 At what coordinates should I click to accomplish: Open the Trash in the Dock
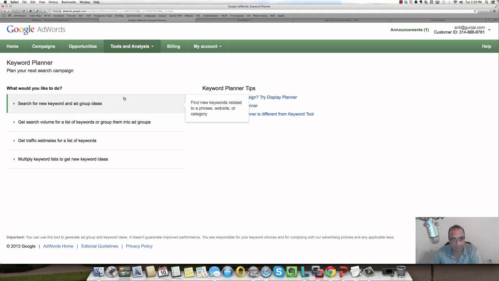401,271
